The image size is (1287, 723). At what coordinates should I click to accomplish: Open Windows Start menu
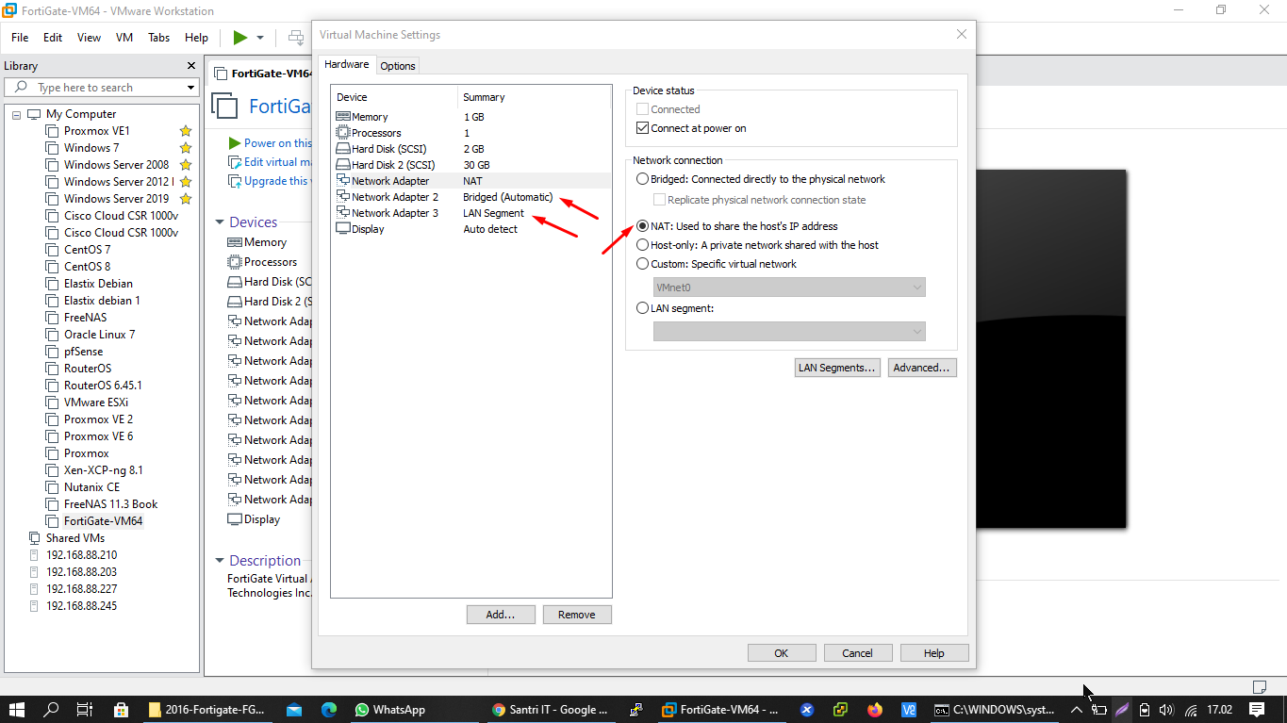(x=16, y=710)
